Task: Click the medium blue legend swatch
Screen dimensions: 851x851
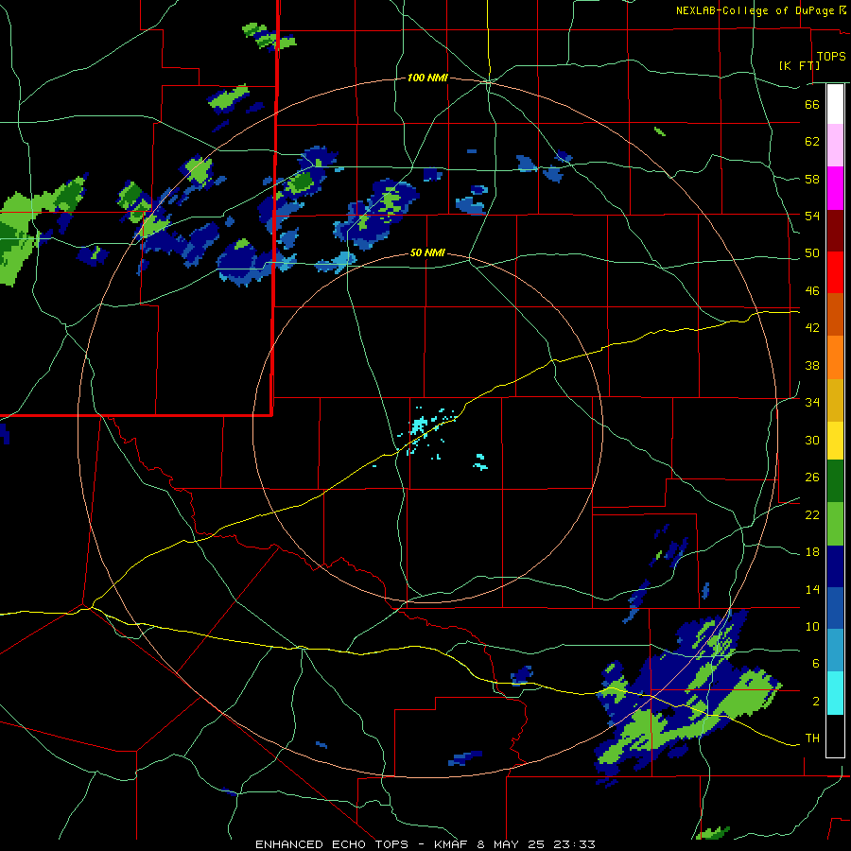Action: [x=835, y=609]
